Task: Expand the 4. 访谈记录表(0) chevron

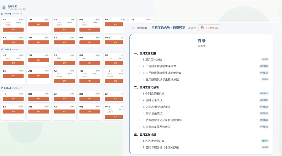Action: pyautogui.click(x=140, y=113)
